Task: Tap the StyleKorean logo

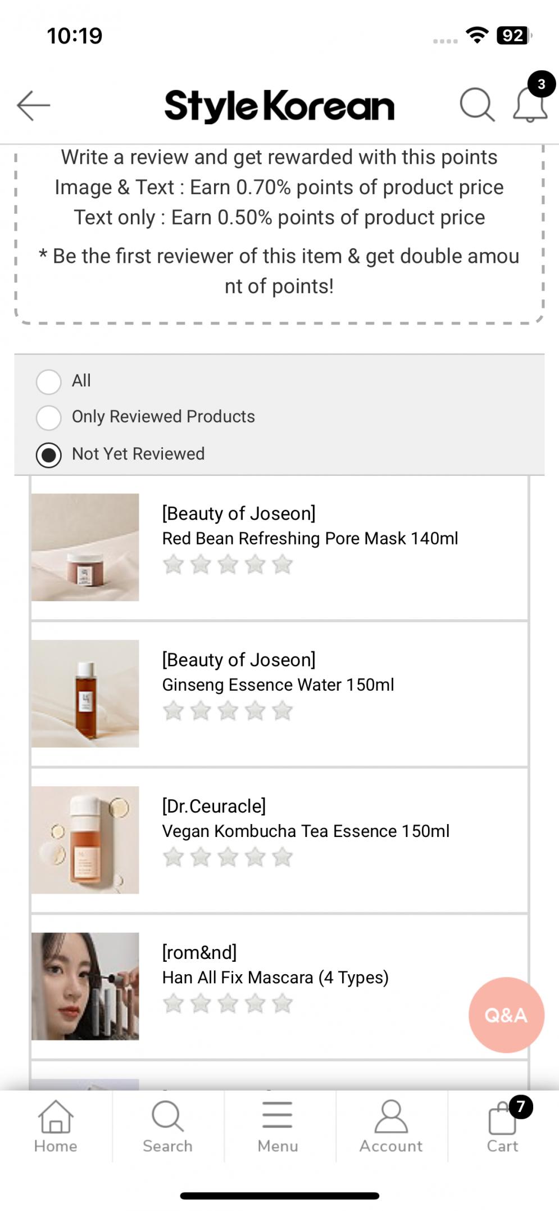Action: pos(279,106)
